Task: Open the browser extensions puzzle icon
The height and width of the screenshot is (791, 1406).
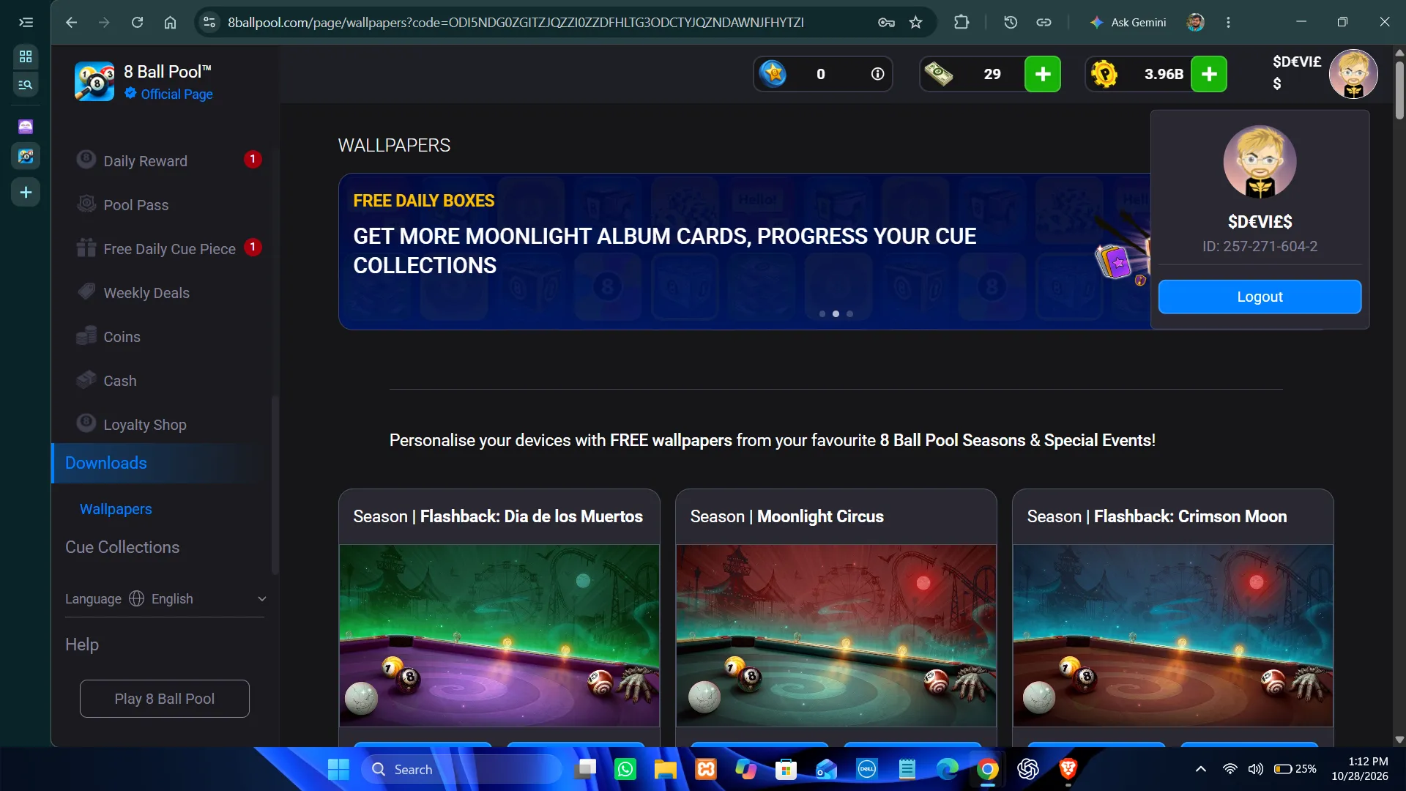Action: (961, 22)
